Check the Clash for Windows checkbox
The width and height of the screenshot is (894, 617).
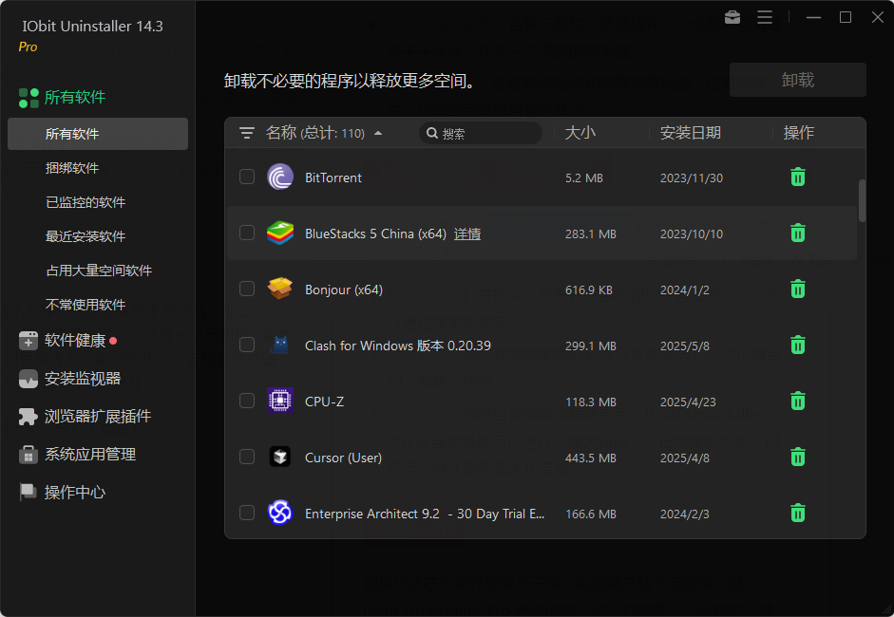[x=247, y=345]
